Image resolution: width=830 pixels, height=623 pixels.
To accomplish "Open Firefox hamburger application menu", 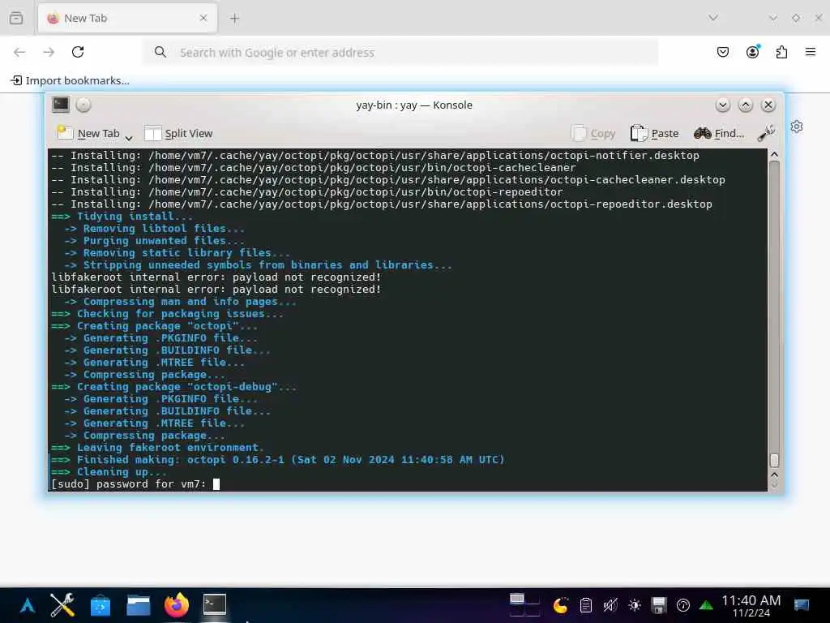I will (811, 52).
